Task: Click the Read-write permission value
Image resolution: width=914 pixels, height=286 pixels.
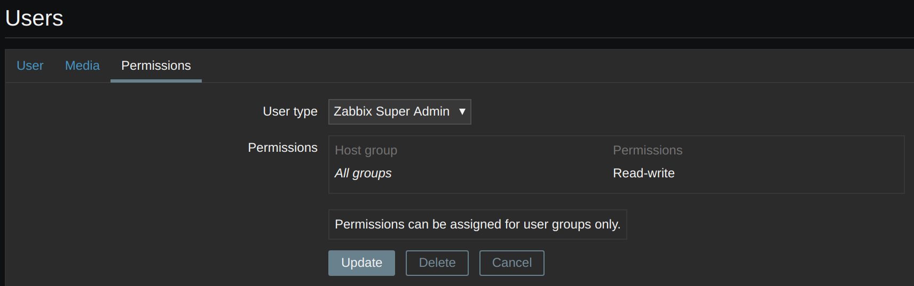Action: coord(643,173)
